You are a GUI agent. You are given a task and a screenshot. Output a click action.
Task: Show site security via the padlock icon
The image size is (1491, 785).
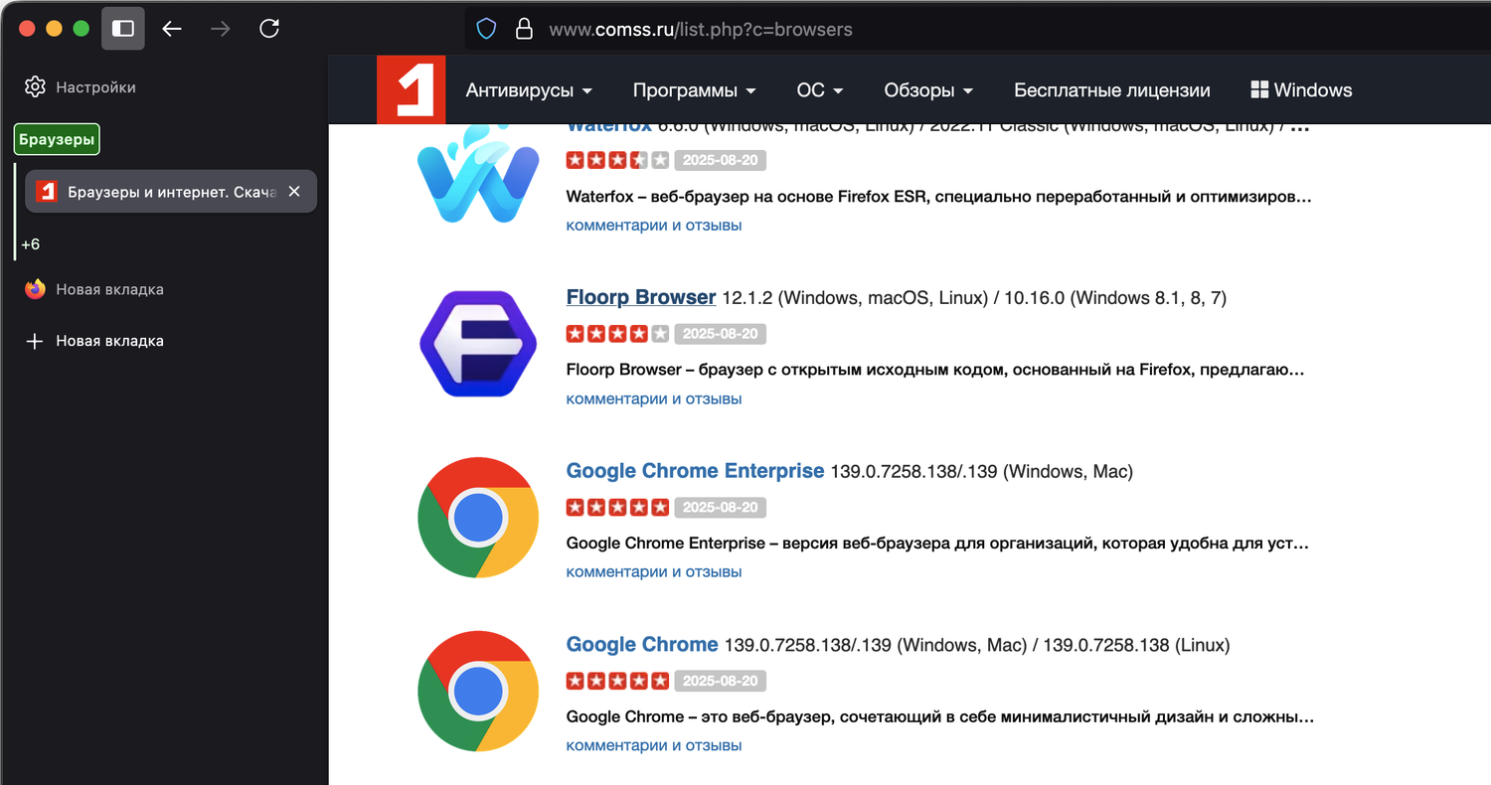tap(524, 29)
